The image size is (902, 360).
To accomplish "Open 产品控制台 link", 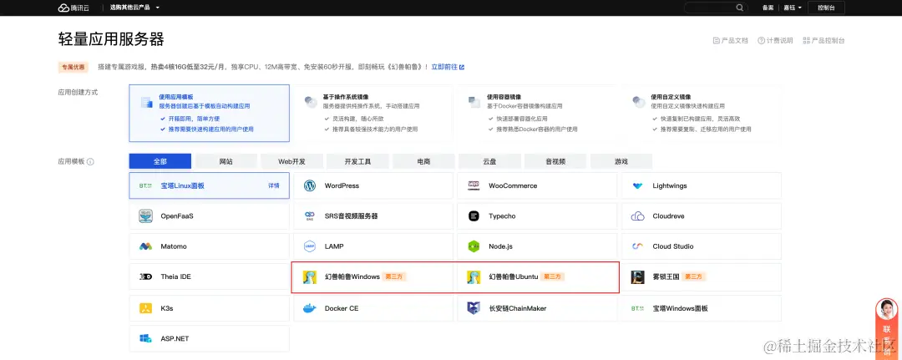I will tap(823, 41).
